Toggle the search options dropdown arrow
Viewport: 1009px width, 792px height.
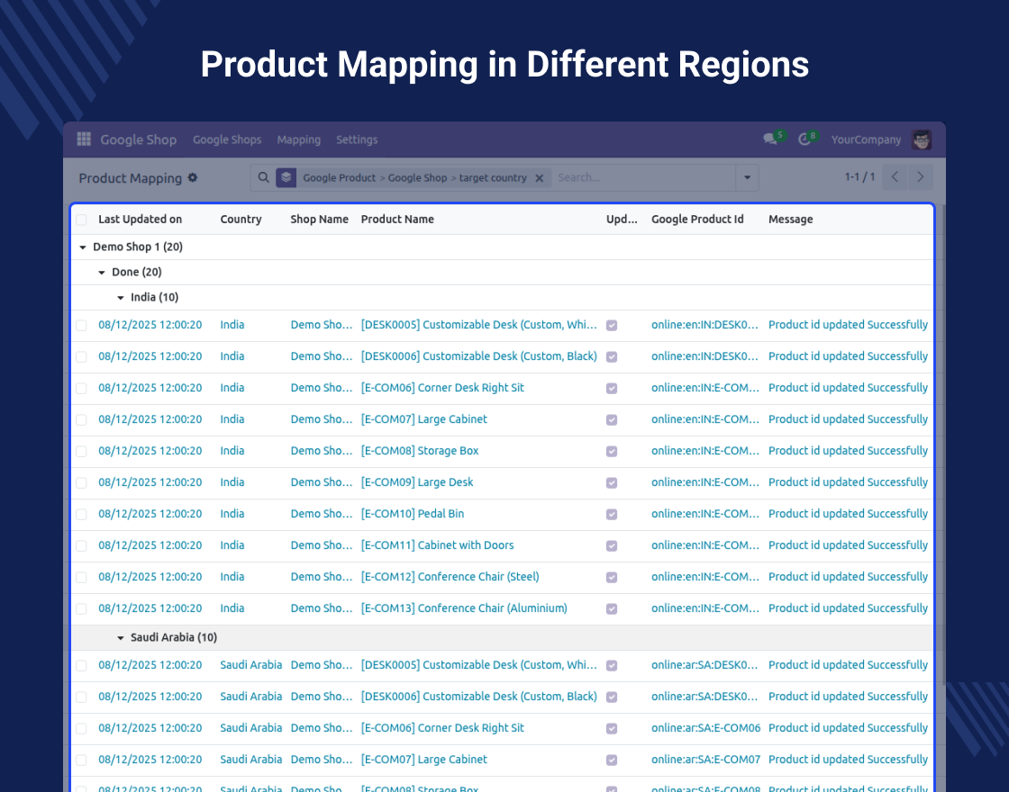coord(747,177)
